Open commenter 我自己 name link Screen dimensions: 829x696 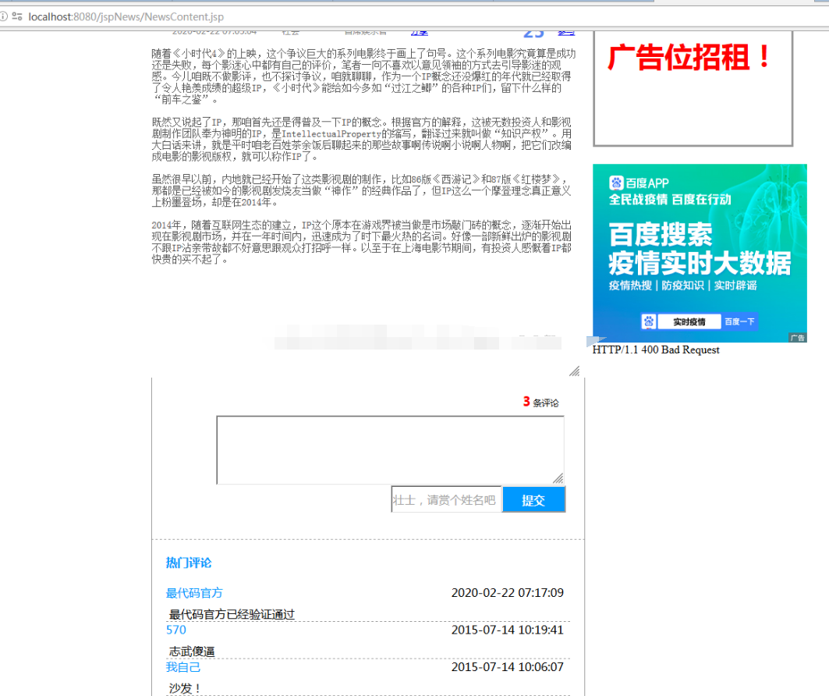(183, 667)
